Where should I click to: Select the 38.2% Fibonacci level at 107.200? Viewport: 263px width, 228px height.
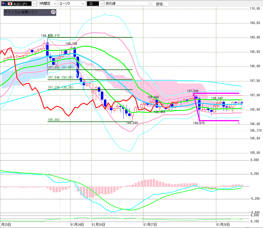[61, 87]
